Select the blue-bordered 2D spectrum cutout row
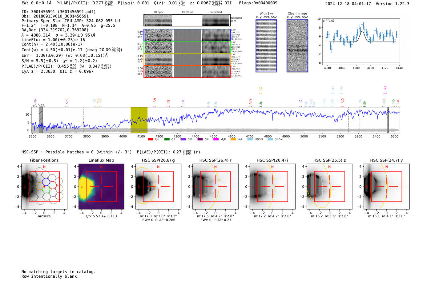The height and width of the screenshot is (293, 431). click(187, 35)
